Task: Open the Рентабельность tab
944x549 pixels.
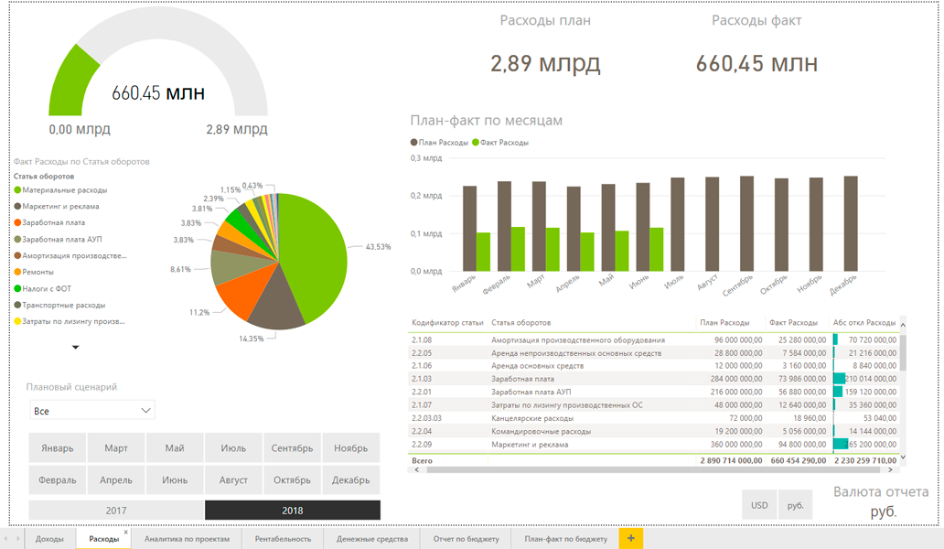Action: [283, 539]
